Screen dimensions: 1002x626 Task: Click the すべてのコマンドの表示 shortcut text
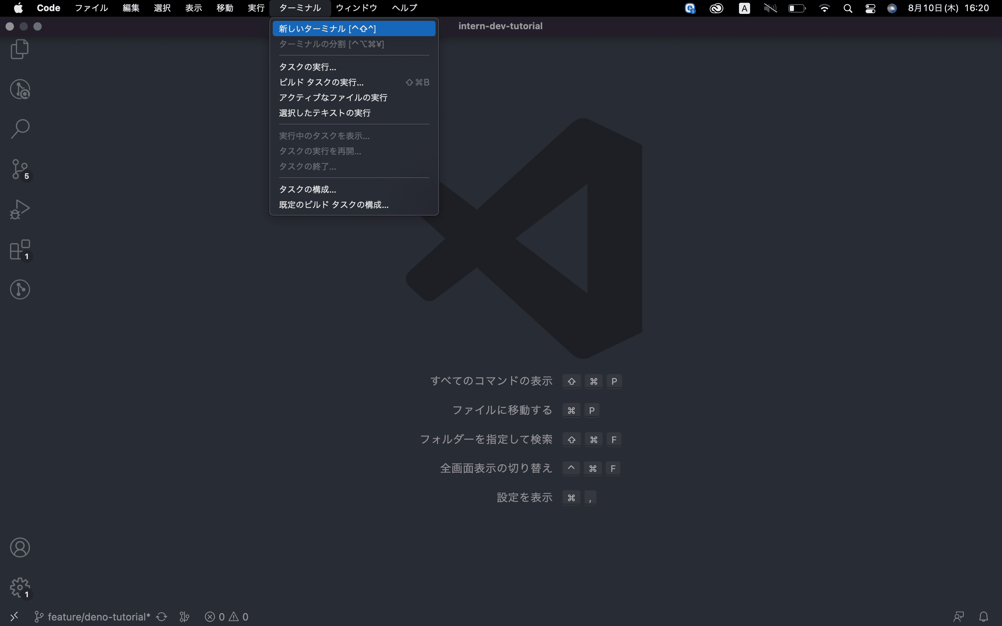point(491,381)
